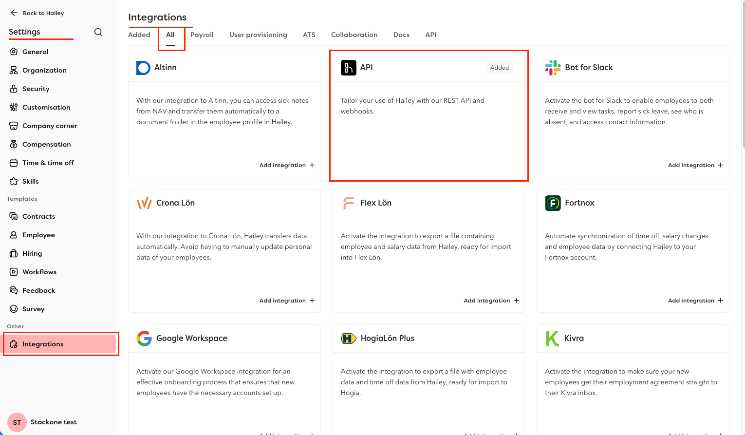Click the Skills star icon
Screen dimensions: 745x435
[14, 181]
